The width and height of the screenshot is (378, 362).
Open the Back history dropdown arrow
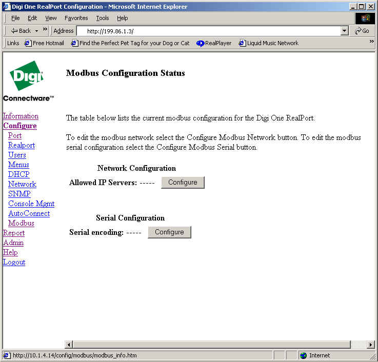click(x=36, y=31)
